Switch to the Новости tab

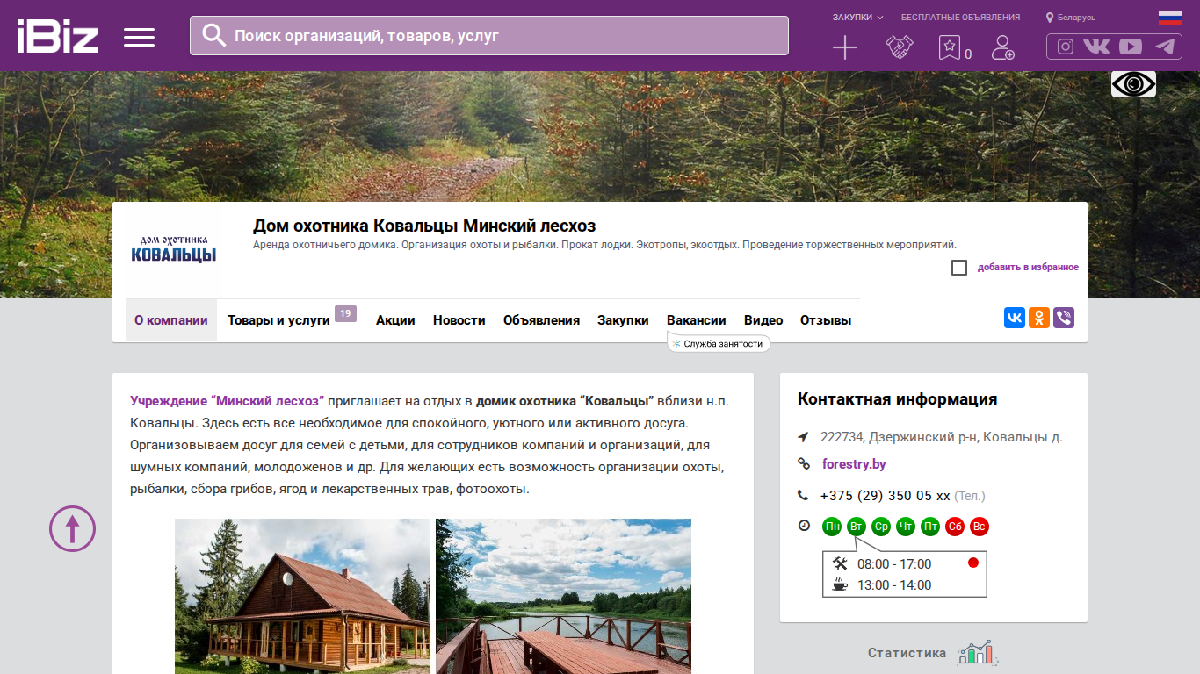459,320
